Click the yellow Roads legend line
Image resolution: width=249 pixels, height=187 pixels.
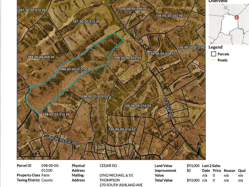pyautogui.click(x=213, y=60)
